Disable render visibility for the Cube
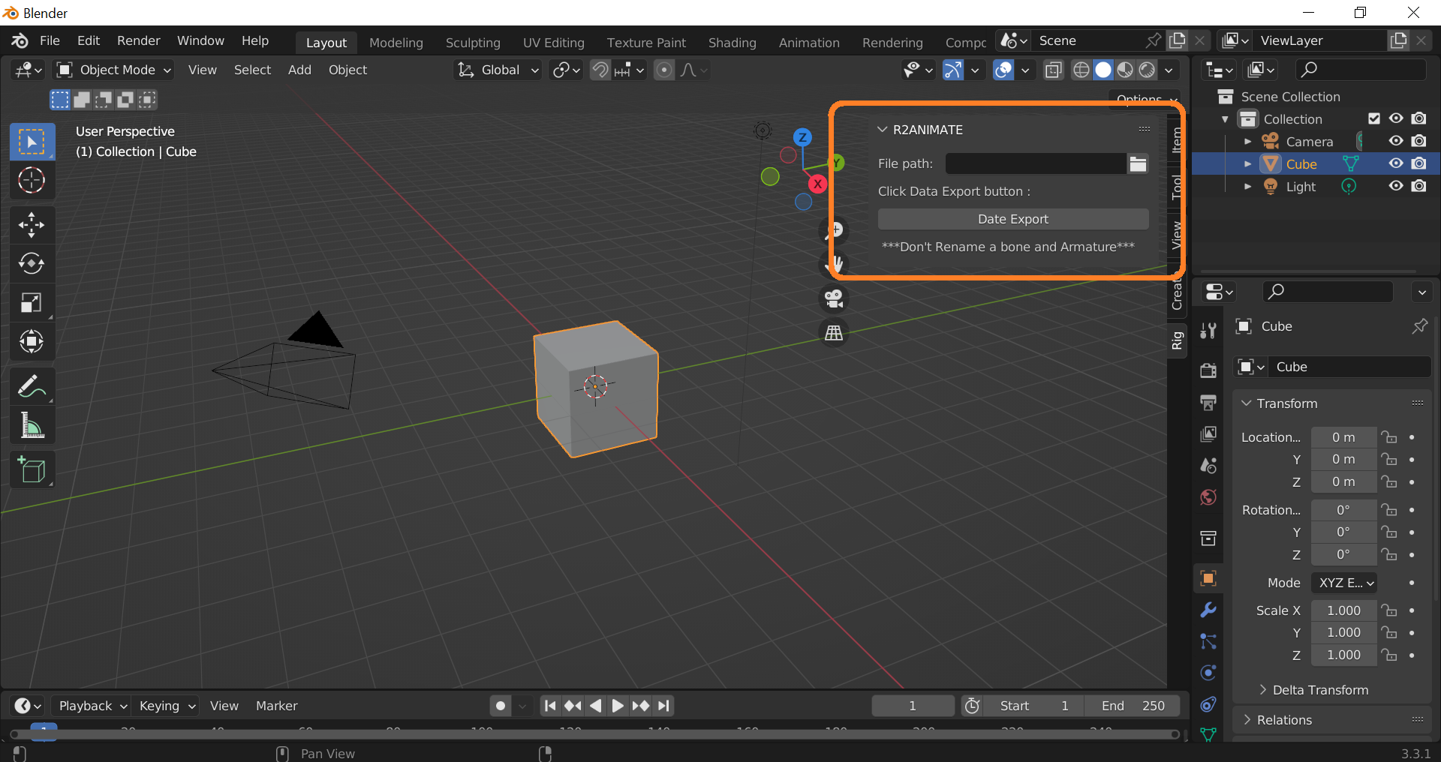The image size is (1441, 762). point(1420,163)
